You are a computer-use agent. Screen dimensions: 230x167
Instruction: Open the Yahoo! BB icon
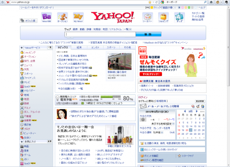pyautogui.click(x=46, y=17)
